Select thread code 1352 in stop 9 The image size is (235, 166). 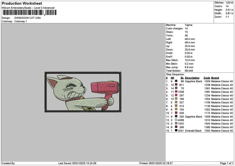click(207, 110)
